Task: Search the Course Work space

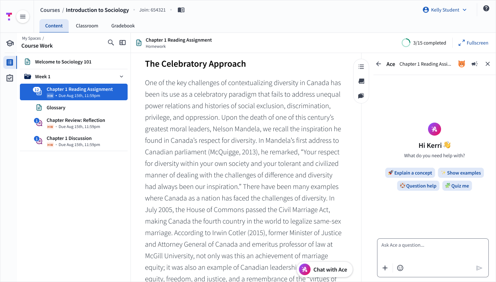Action: point(111,43)
